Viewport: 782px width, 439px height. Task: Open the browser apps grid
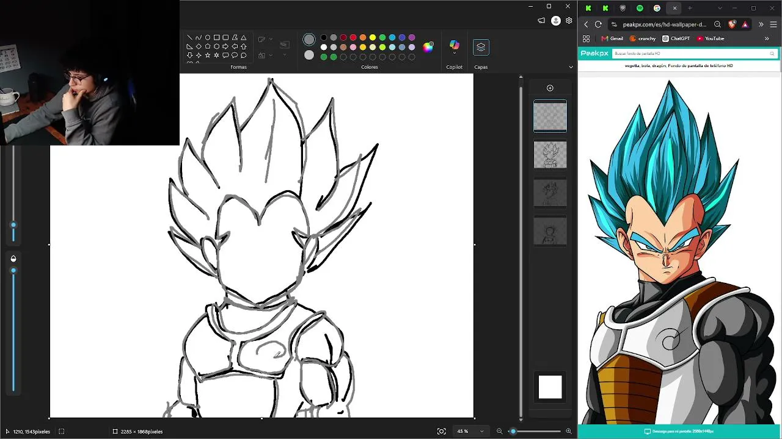click(x=586, y=38)
